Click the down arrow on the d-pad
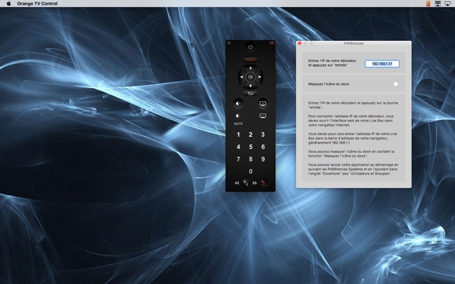The height and width of the screenshot is (284, 455). (x=250, y=86)
